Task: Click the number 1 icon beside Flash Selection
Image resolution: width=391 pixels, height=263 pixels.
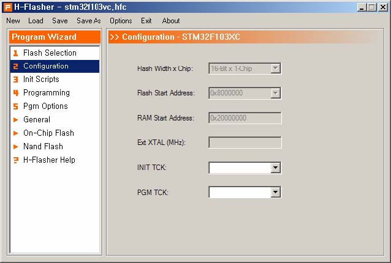Action: pyautogui.click(x=16, y=53)
